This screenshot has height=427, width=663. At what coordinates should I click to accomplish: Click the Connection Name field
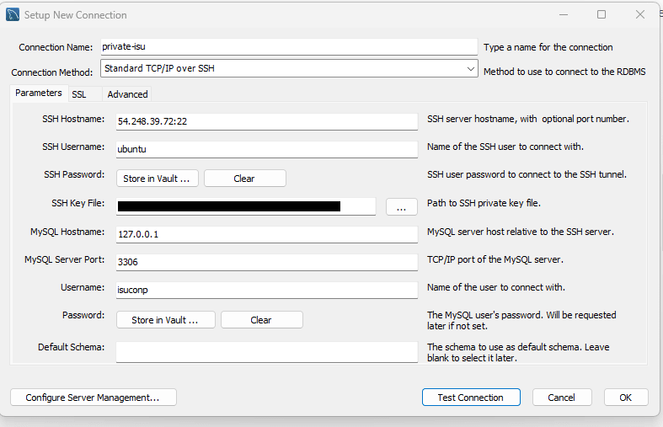click(x=289, y=47)
